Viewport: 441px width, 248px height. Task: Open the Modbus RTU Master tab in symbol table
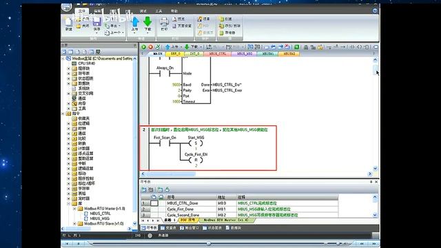226,220
